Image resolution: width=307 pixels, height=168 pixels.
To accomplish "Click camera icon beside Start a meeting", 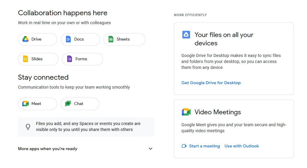I will pyautogui.click(x=184, y=146).
